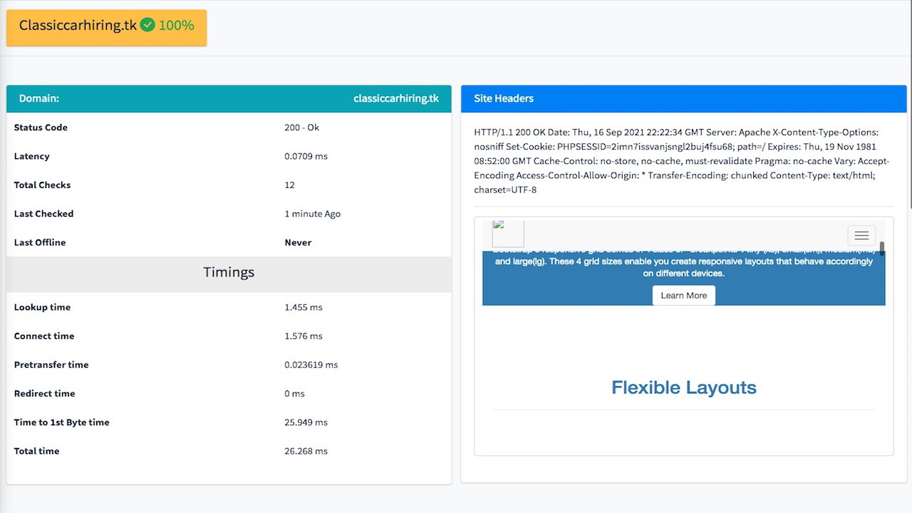Click the 25.949 ms value
Viewport: 912px width, 513px height.
tap(306, 423)
